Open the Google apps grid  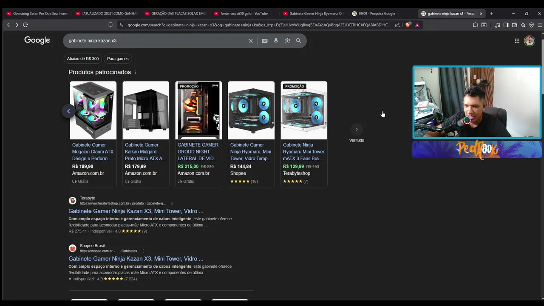pyautogui.click(x=517, y=41)
